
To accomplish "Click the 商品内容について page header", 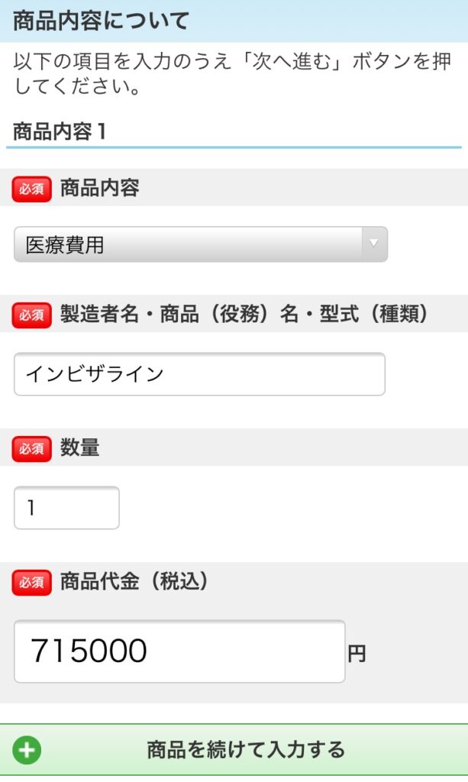I will [x=101, y=21].
